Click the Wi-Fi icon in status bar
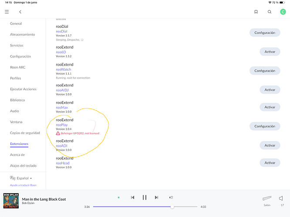 click(270, 3)
